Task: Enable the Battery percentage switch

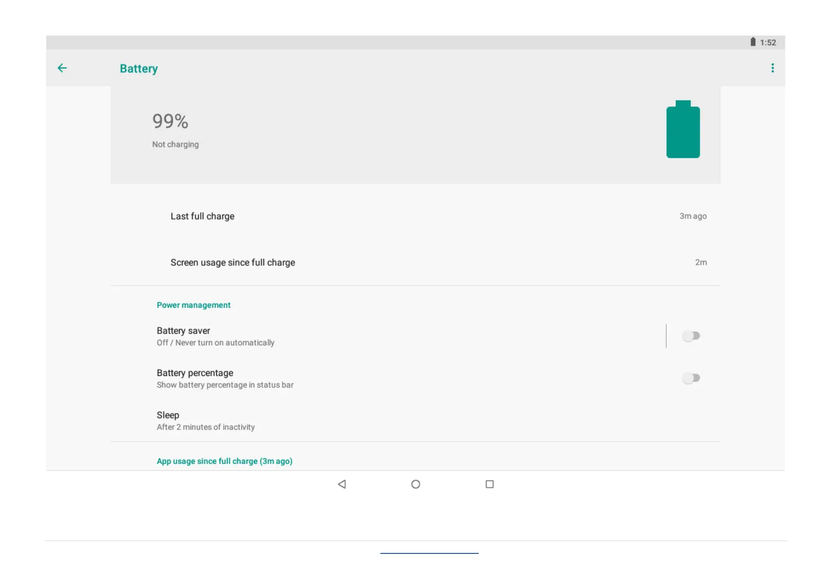Action: (691, 378)
